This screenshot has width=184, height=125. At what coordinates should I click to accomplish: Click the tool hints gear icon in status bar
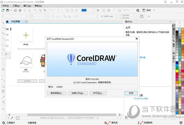click(4, 123)
